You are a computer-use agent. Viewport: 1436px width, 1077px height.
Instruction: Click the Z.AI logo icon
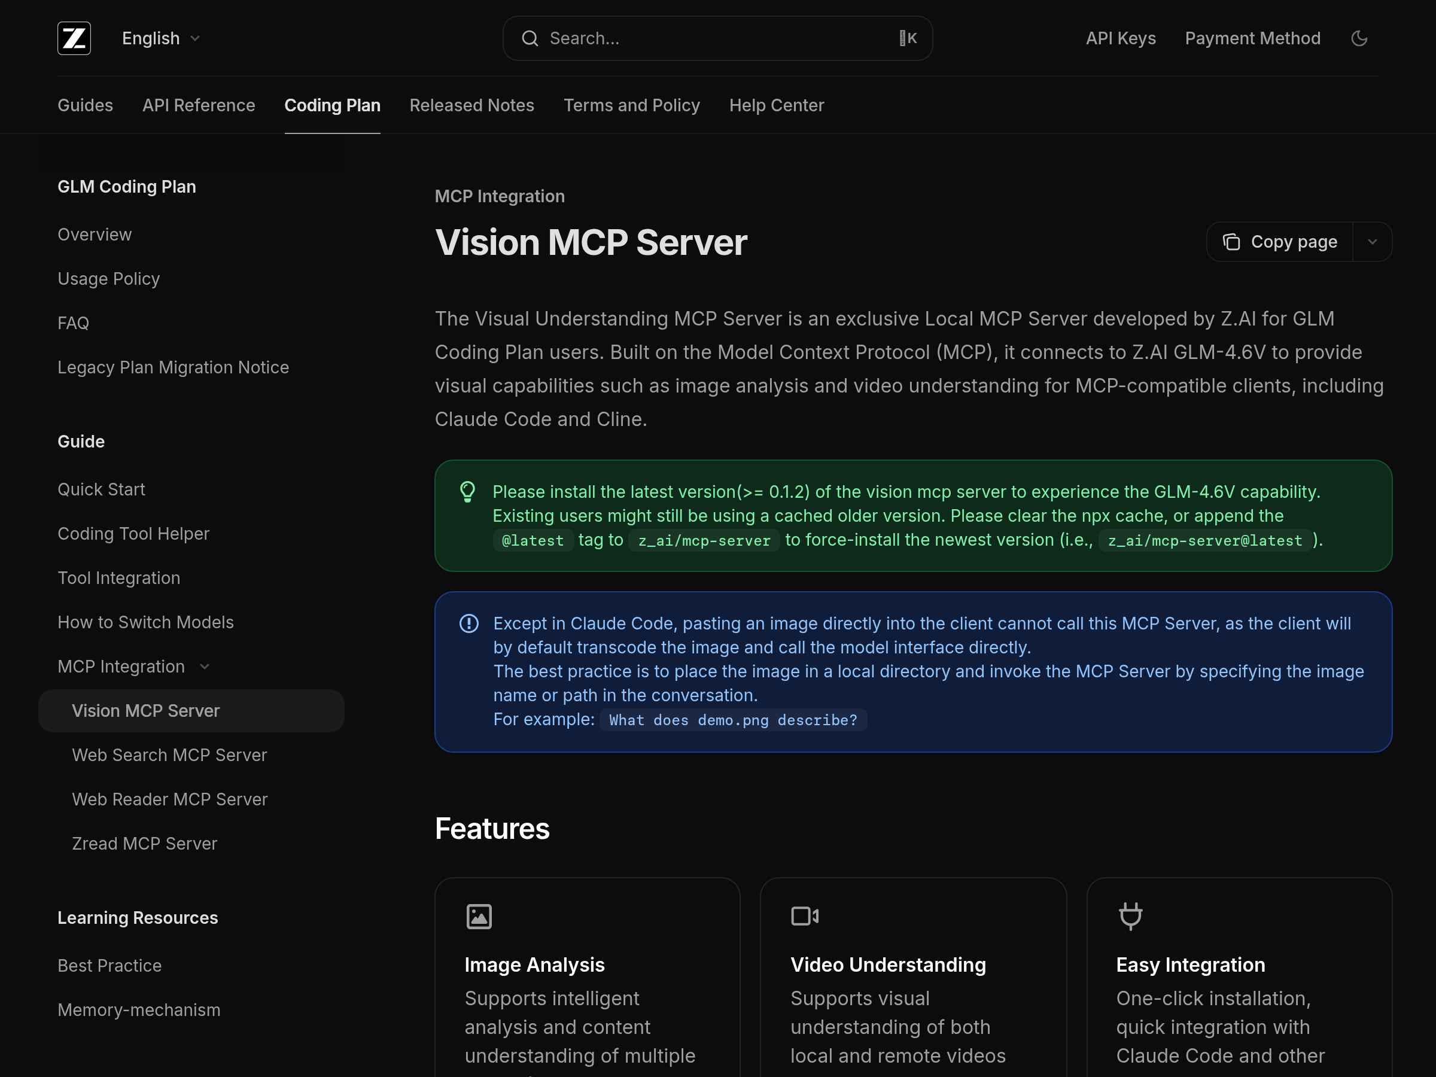click(x=74, y=38)
